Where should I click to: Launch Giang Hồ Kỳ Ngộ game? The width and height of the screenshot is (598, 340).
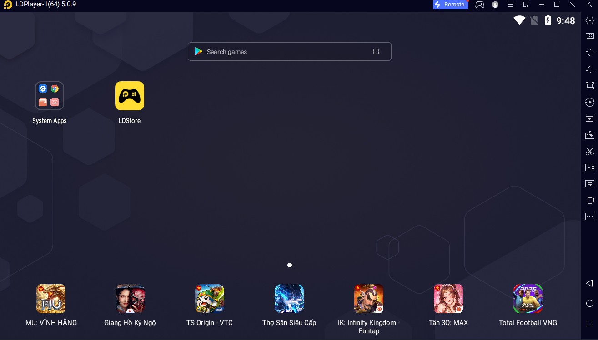click(x=130, y=299)
